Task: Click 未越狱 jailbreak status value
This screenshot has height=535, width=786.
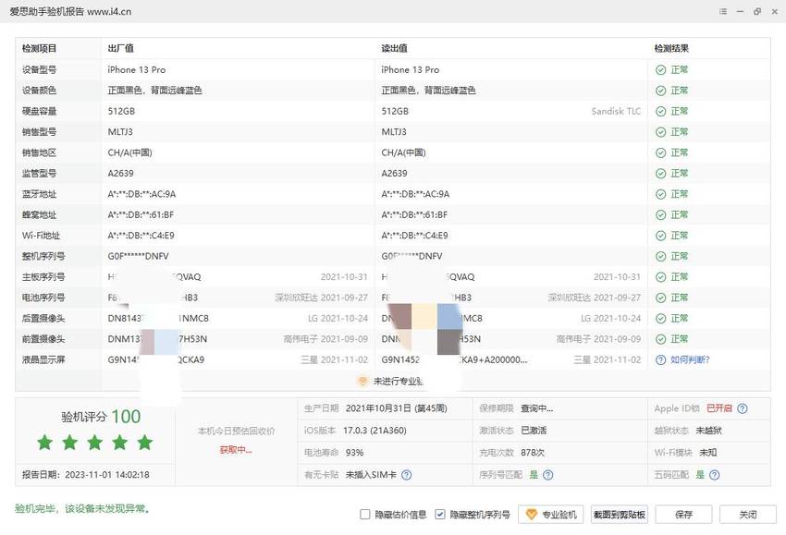Action: coord(709,431)
